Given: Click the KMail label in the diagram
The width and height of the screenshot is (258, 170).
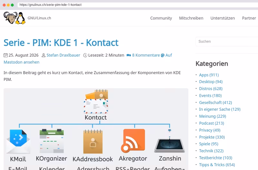Looking at the screenshot, I should click(x=18, y=159).
